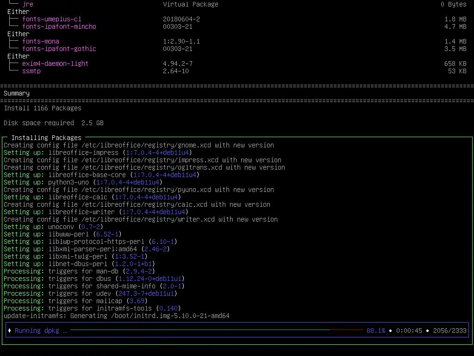This screenshot has width=474, height=356.
Task: Click the Creating config file calc.xcd line
Action: 137,204
